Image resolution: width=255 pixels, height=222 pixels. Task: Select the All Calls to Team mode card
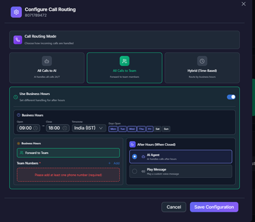[x=124, y=68]
